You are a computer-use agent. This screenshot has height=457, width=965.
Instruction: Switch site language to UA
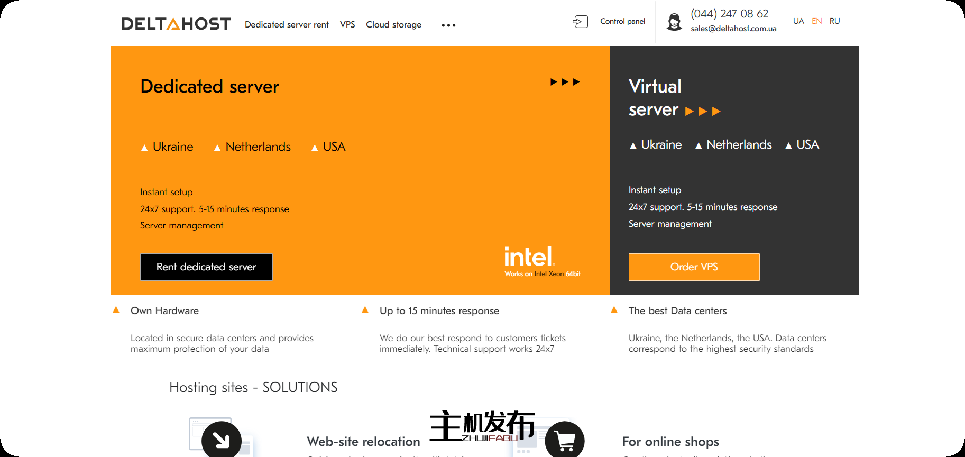798,21
